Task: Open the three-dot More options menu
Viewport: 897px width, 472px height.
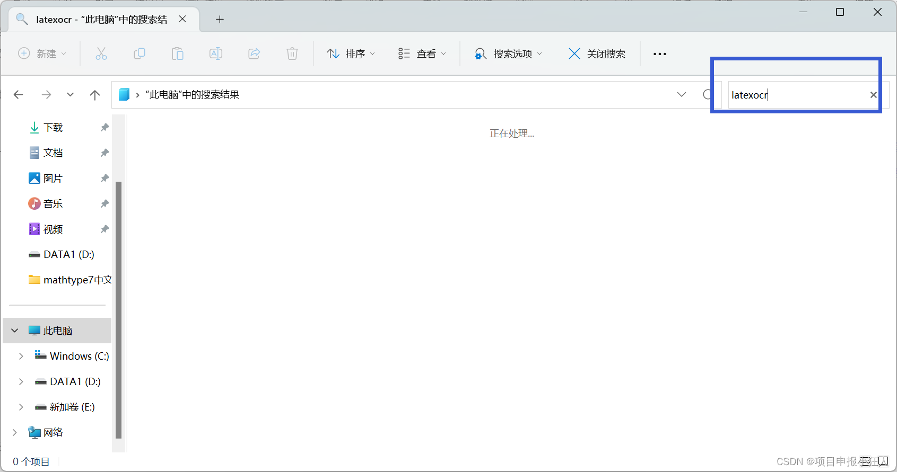Action: point(659,54)
